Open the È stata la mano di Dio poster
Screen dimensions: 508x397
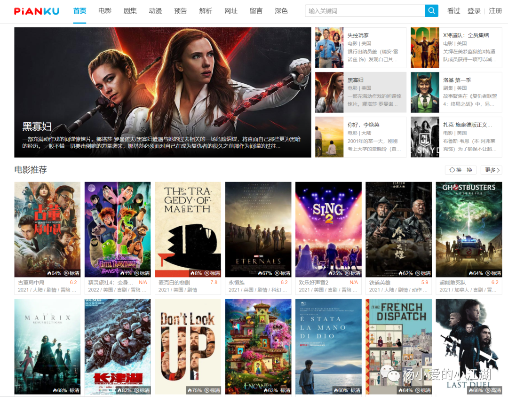[x=328, y=347]
